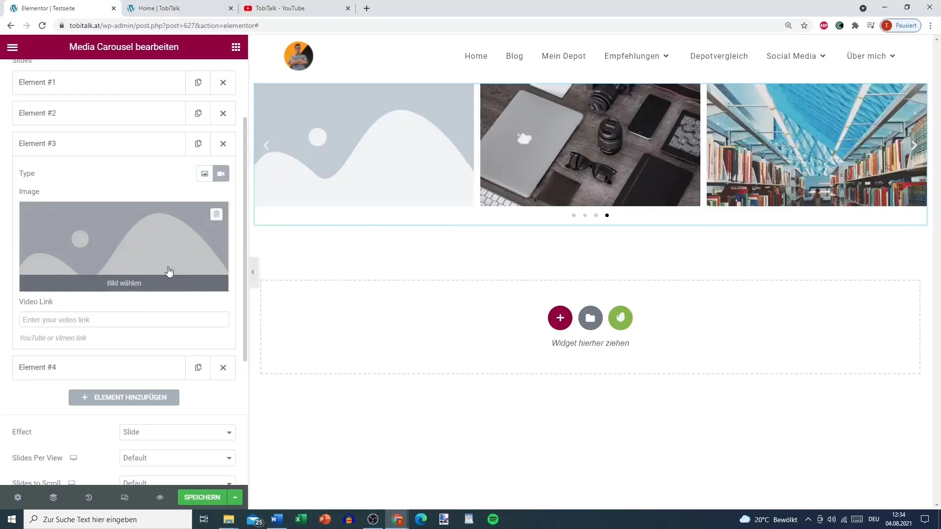This screenshot has height=529, width=941.
Task: Reload the current page
Action: click(x=42, y=25)
